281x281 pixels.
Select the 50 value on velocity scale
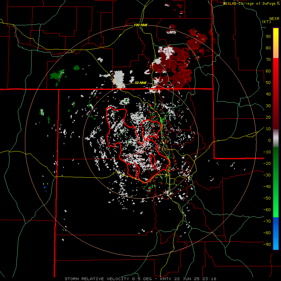pos(268,83)
